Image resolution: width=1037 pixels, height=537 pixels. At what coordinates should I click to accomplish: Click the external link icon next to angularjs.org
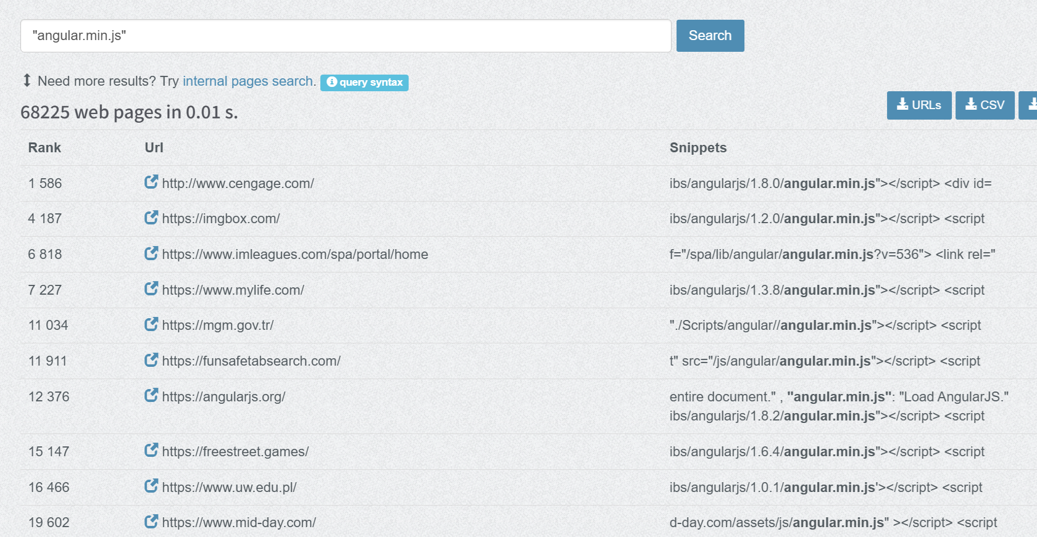[151, 395]
